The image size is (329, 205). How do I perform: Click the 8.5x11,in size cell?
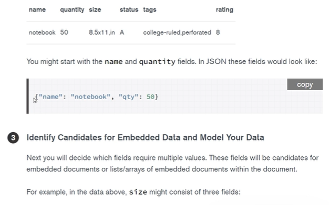click(x=102, y=33)
